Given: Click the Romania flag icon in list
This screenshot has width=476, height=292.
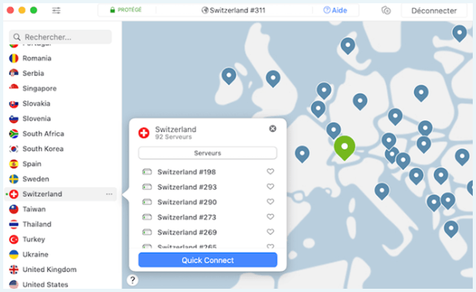Looking at the screenshot, I should point(14,58).
